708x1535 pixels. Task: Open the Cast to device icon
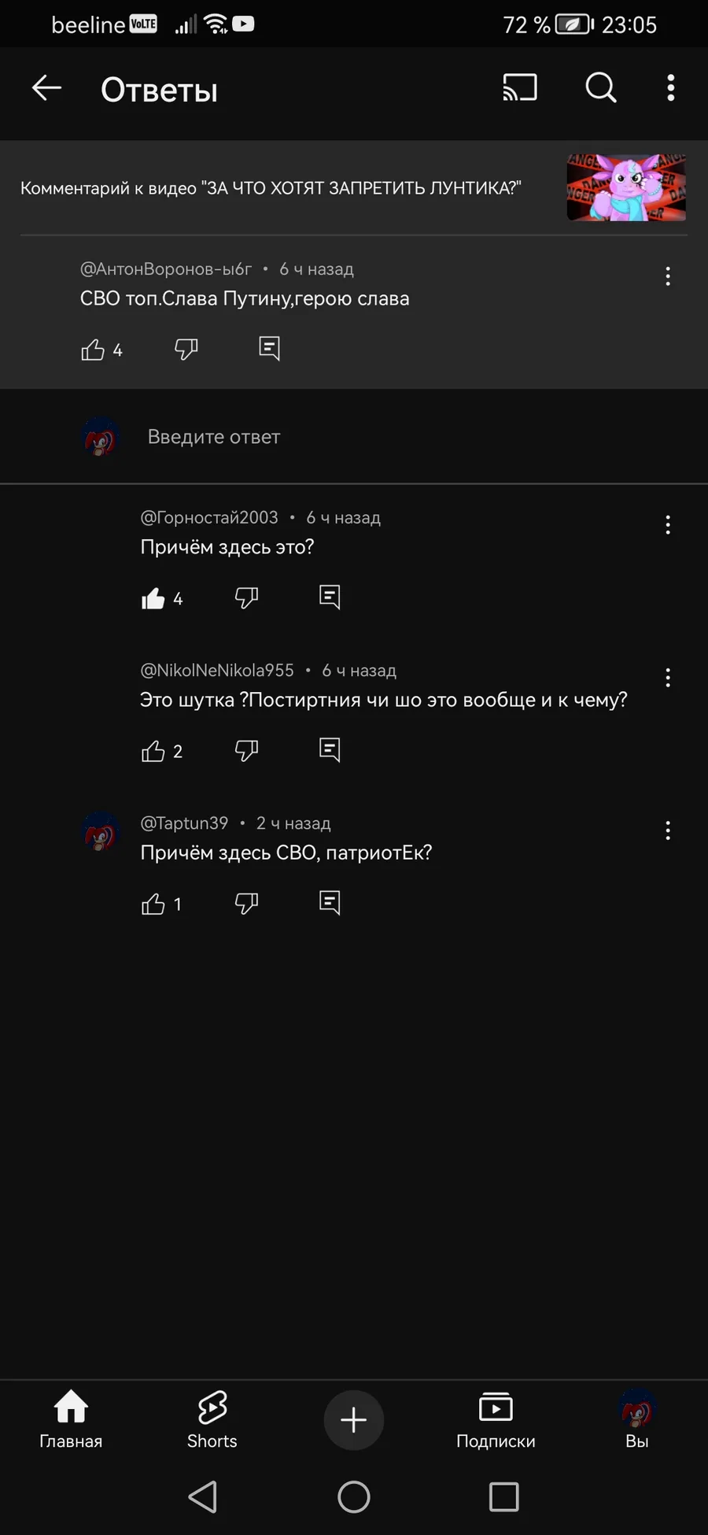(520, 88)
